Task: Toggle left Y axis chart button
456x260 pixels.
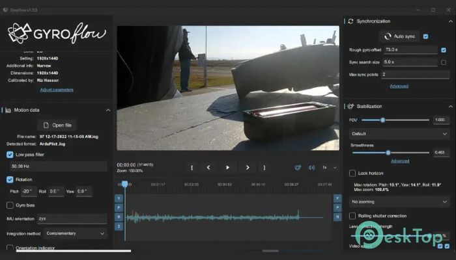Action: (119, 198)
